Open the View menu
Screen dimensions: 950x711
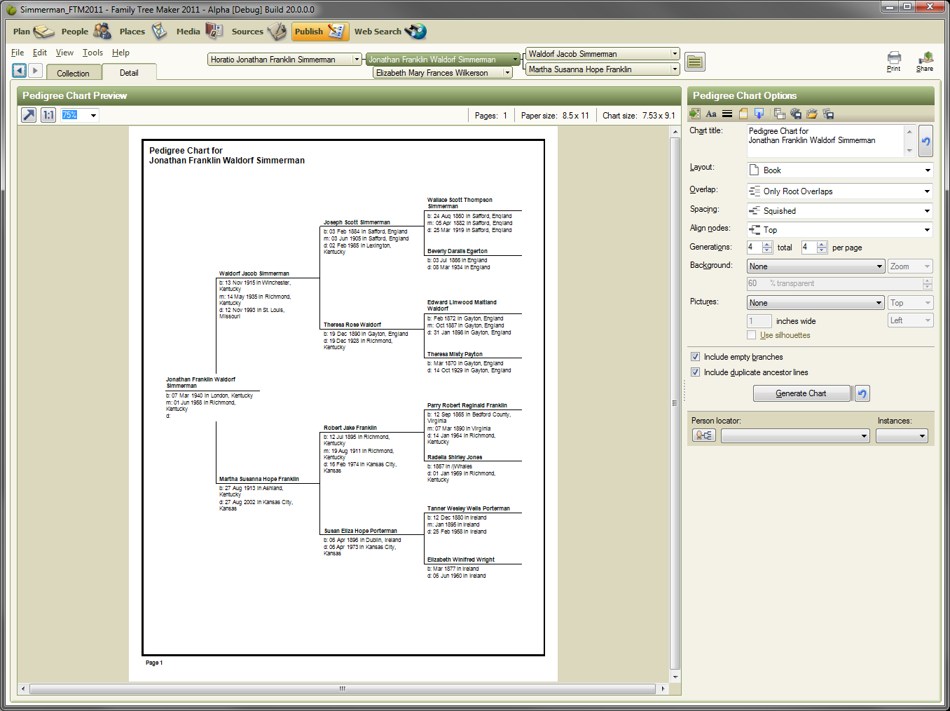coord(64,53)
